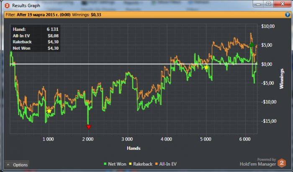This screenshot has width=293, height=172.
Task: Click the '5 000' x-axis label
Action: point(206,139)
